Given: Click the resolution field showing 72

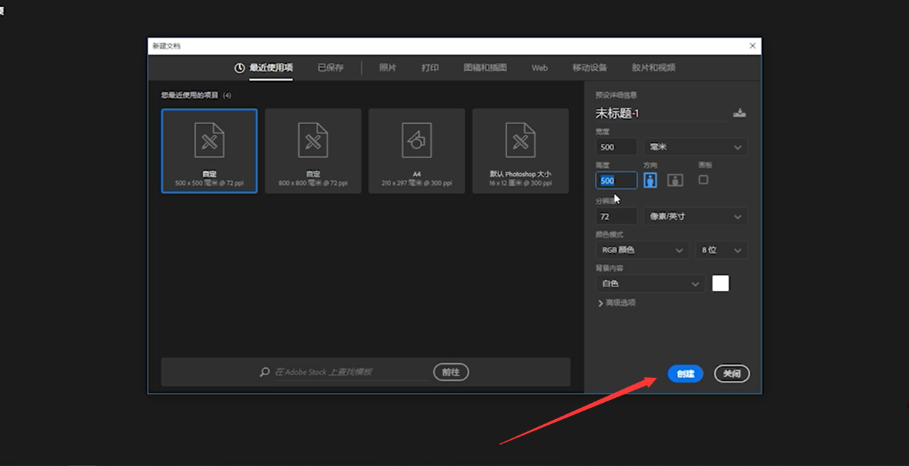Looking at the screenshot, I should pos(616,216).
